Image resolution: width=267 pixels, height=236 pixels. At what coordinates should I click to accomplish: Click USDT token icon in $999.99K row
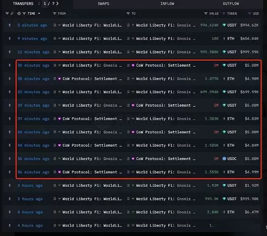224,52
